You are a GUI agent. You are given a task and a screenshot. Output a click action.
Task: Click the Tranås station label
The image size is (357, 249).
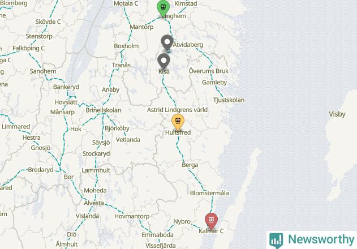(x=121, y=65)
